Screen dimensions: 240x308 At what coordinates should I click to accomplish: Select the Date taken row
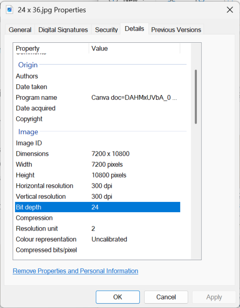tap(98, 87)
